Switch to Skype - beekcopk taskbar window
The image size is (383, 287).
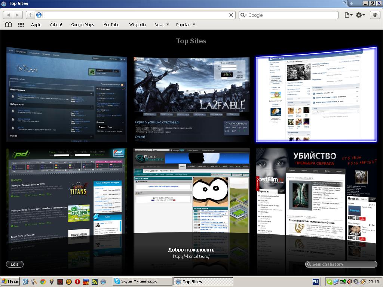click(143, 281)
